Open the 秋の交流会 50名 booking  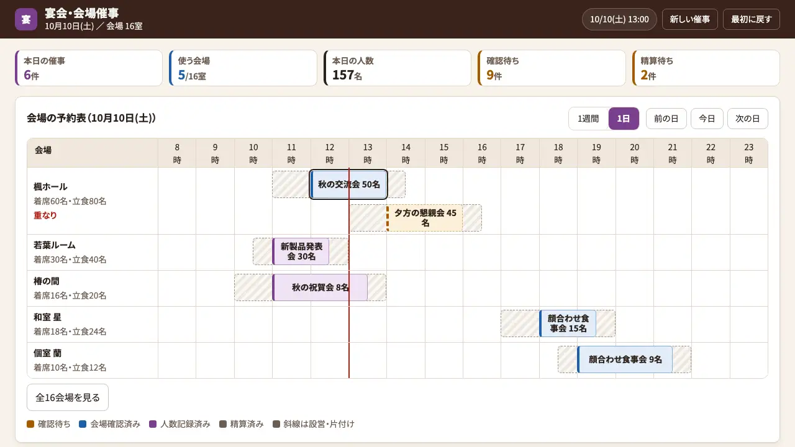tap(349, 184)
